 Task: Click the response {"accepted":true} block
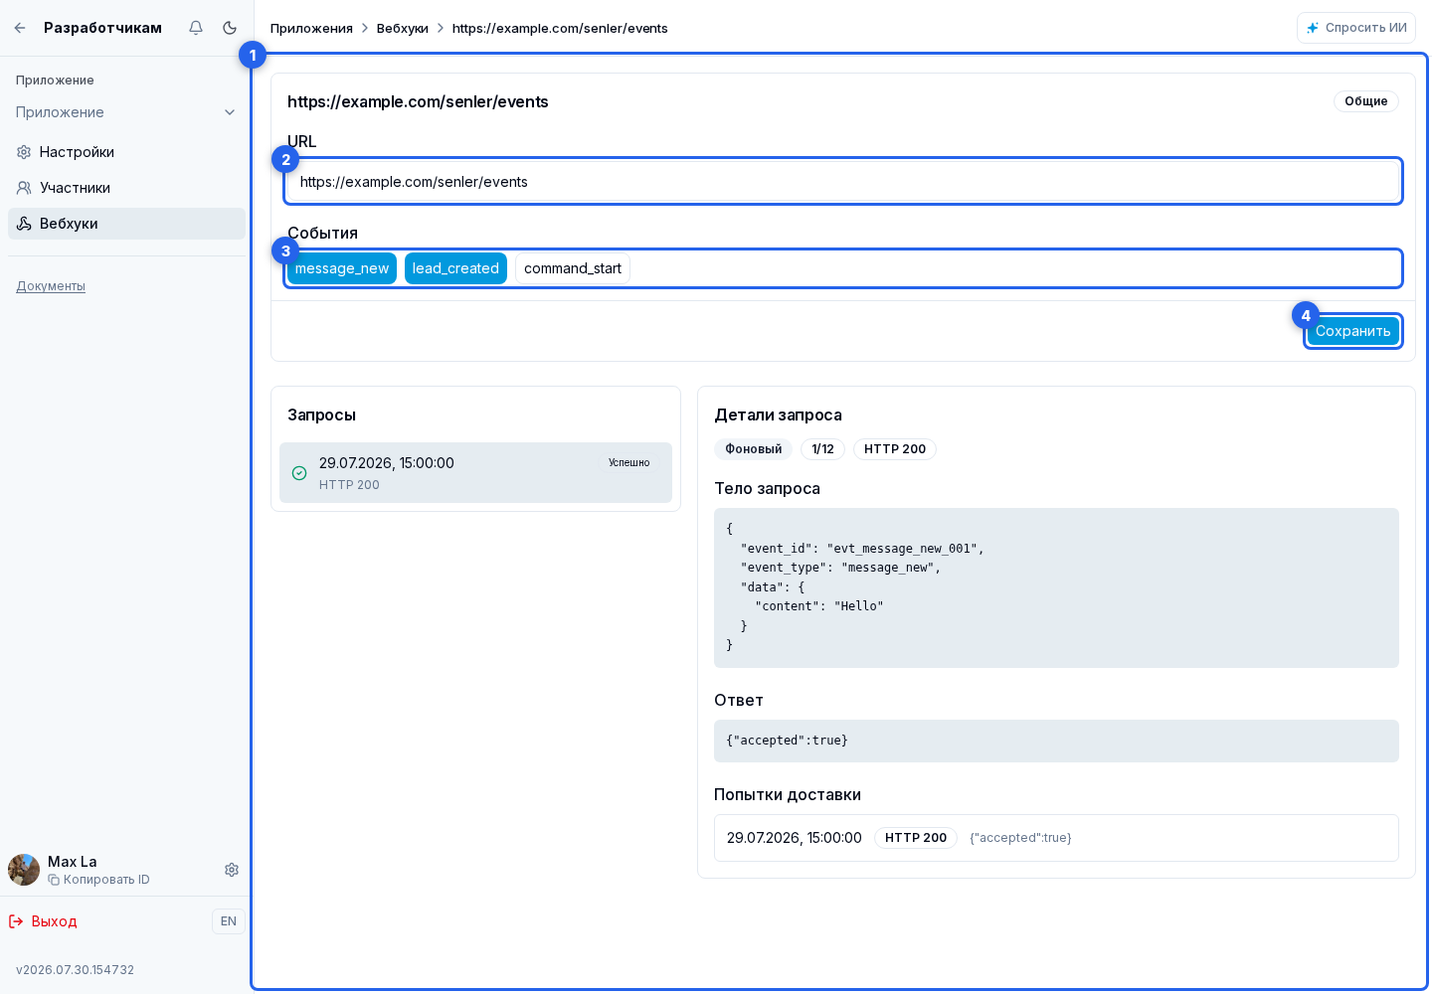point(1056,741)
